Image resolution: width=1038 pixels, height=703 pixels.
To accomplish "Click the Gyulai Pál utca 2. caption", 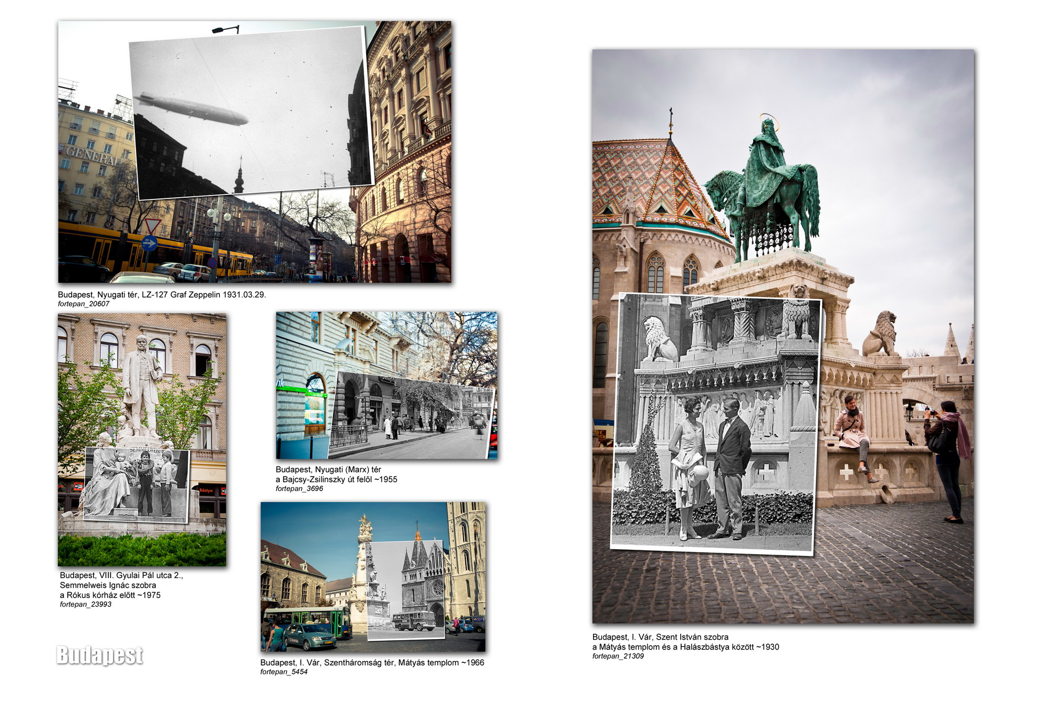I will pyautogui.click(x=121, y=575).
